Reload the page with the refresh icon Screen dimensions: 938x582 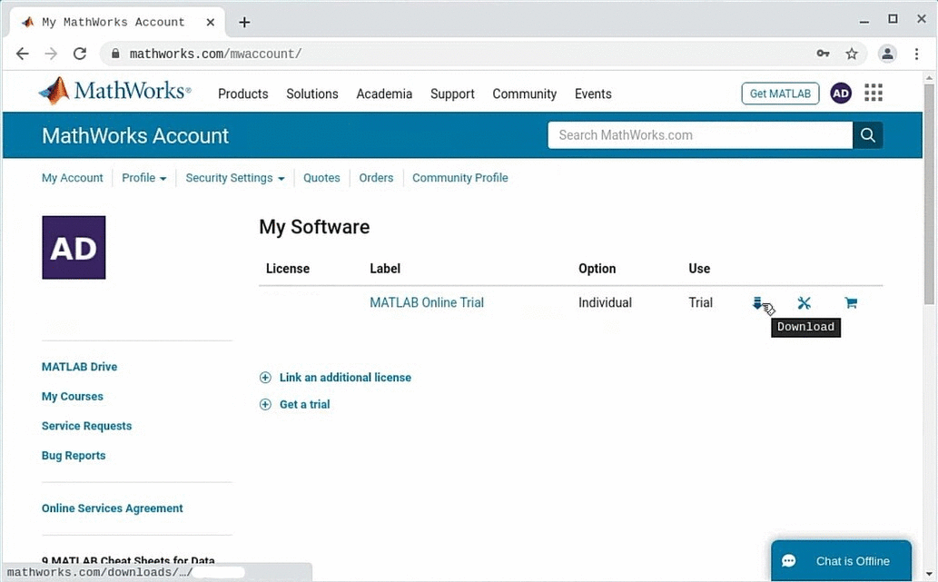[80, 54]
